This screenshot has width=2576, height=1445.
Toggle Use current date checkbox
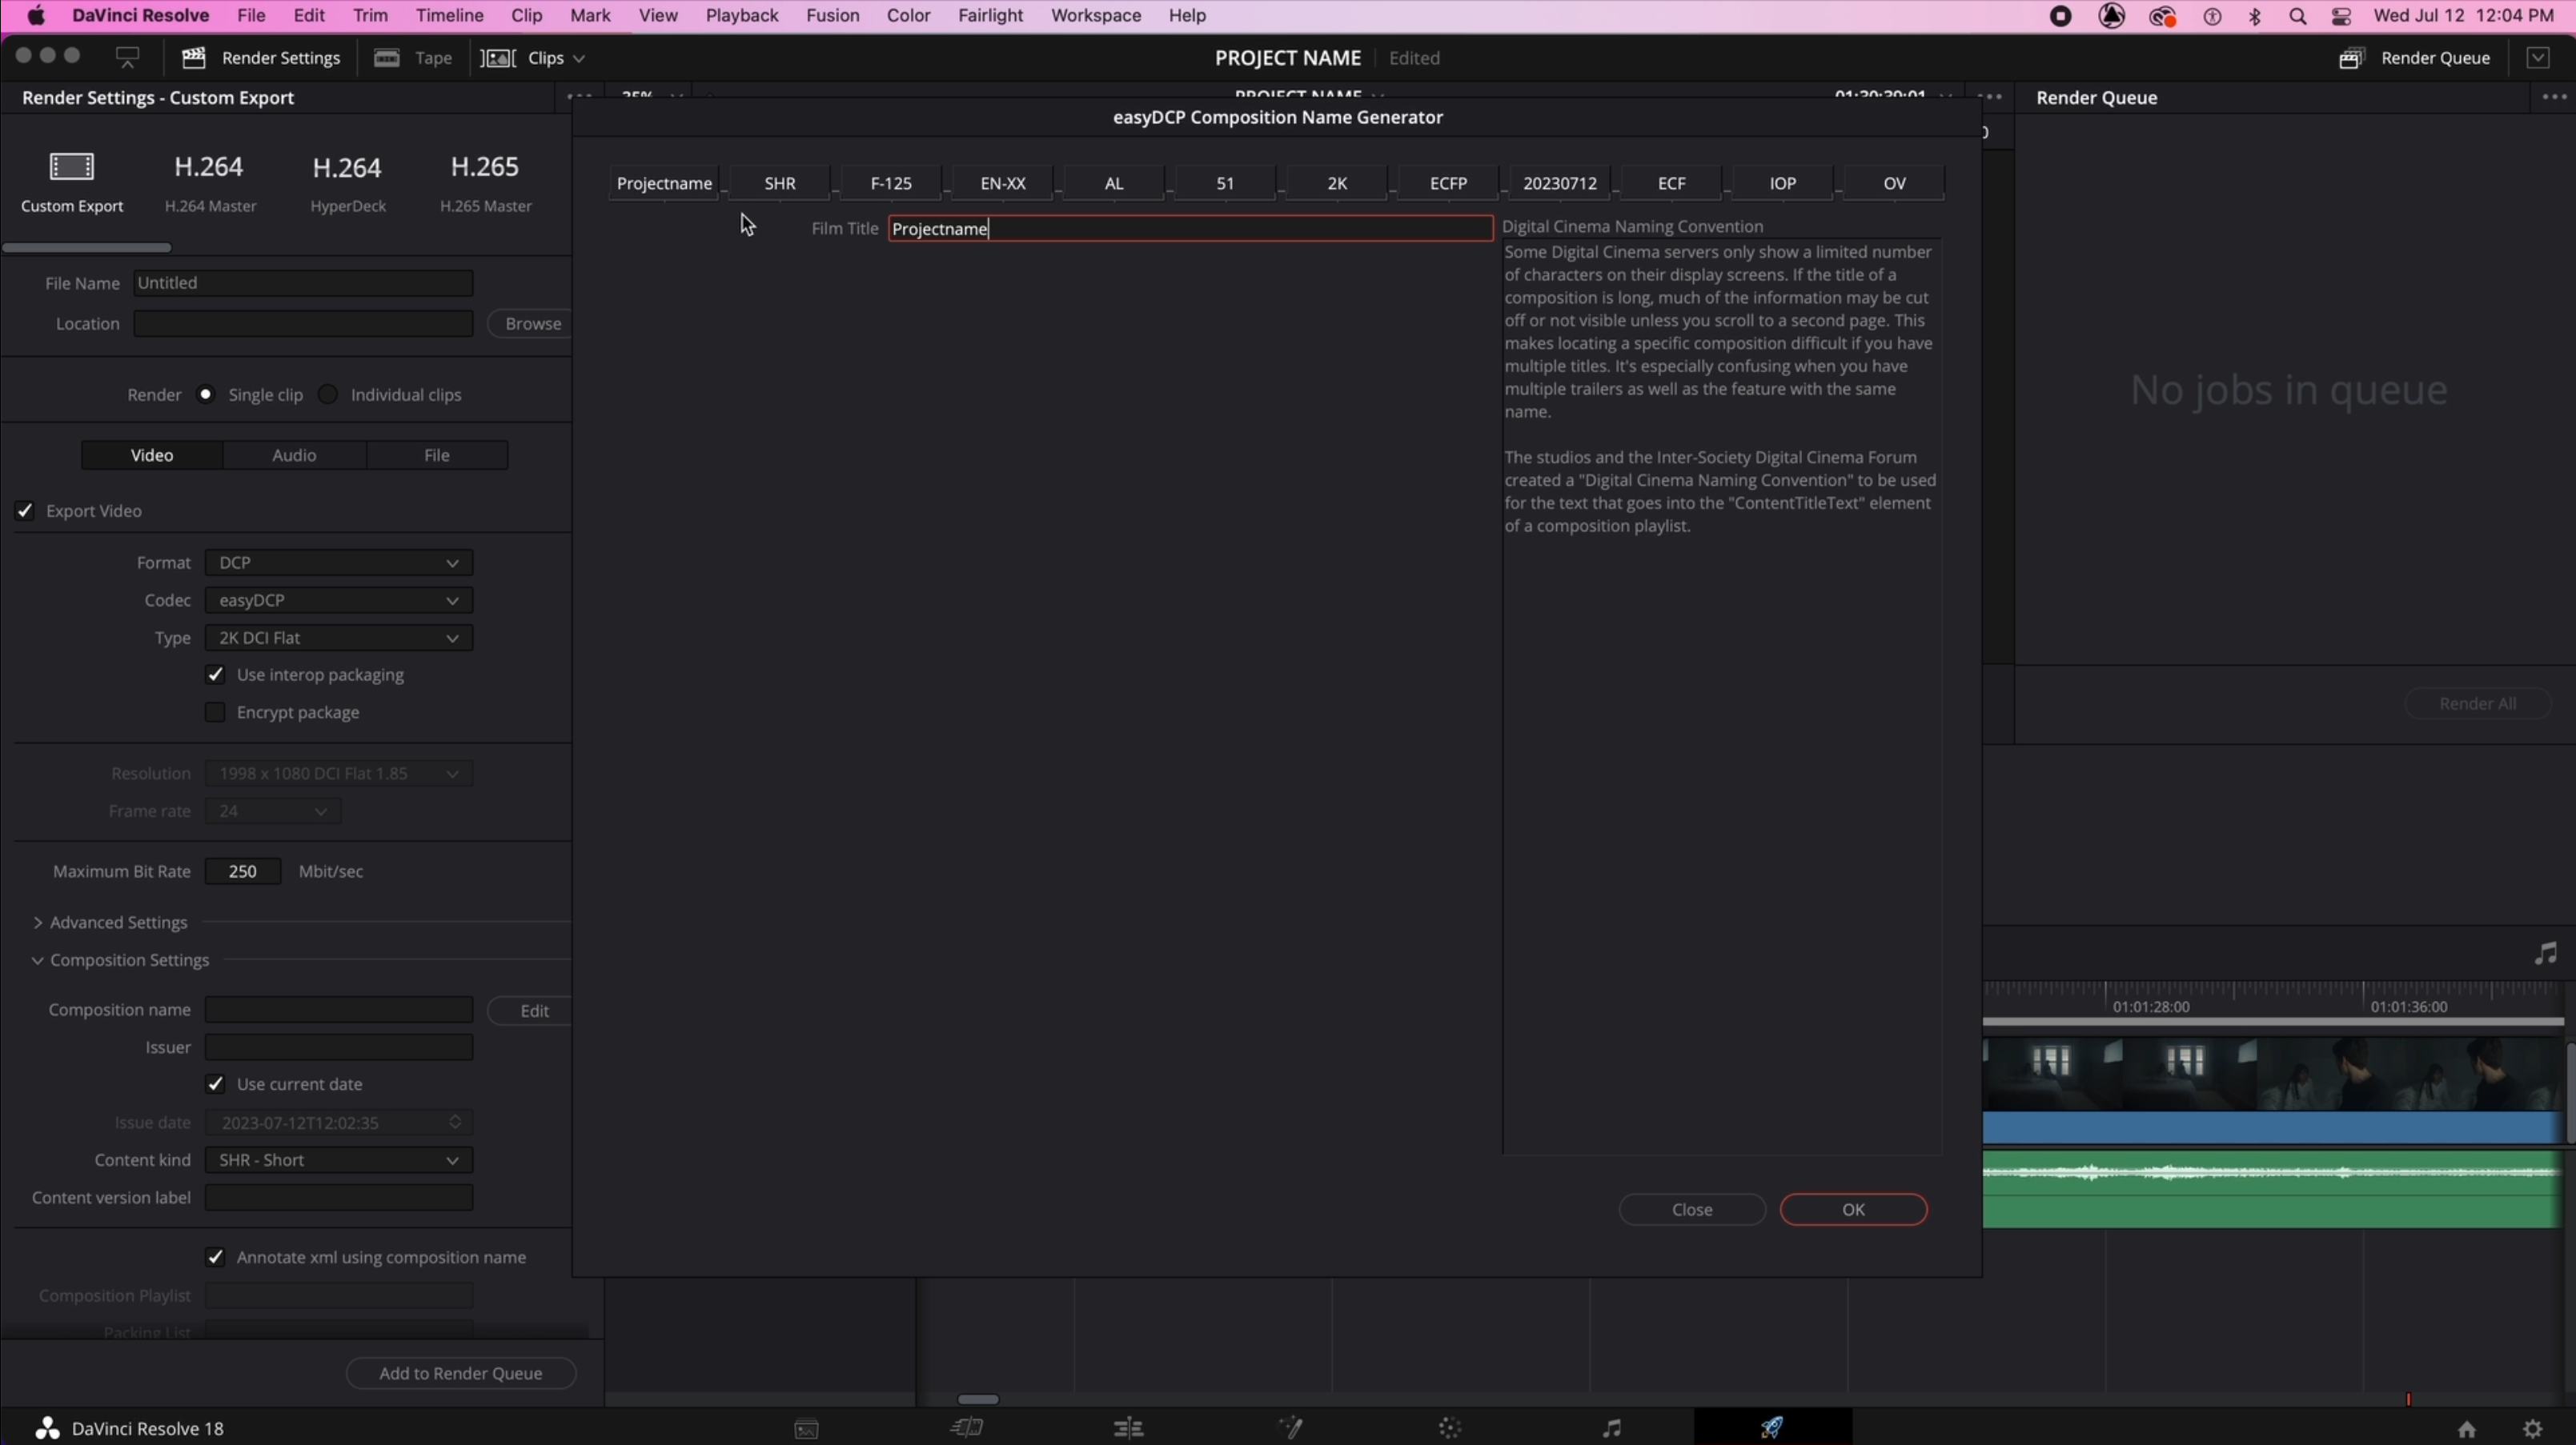[215, 1084]
